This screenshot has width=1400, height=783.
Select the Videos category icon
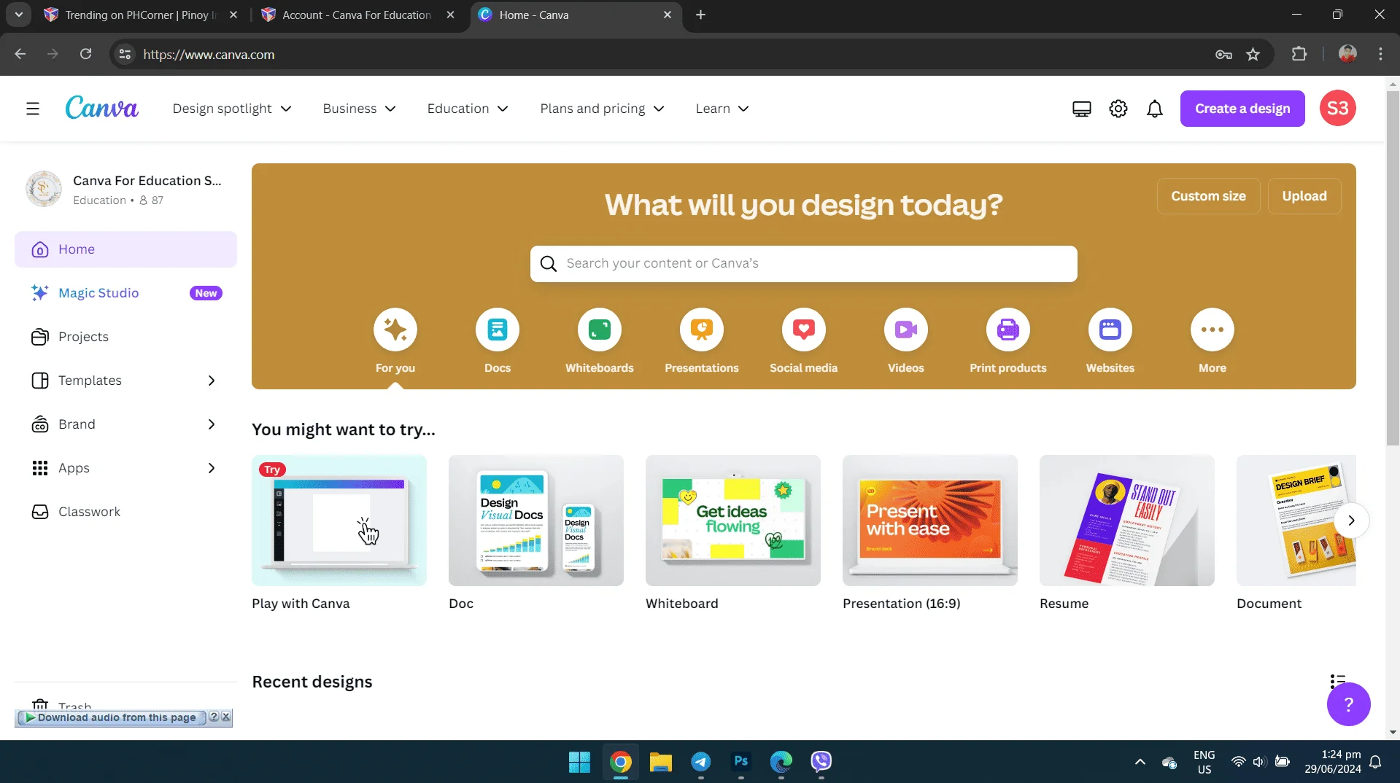[906, 330]
